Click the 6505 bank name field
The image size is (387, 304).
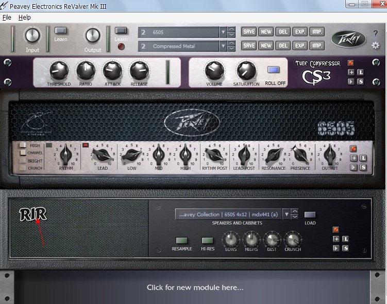(178, 32)
